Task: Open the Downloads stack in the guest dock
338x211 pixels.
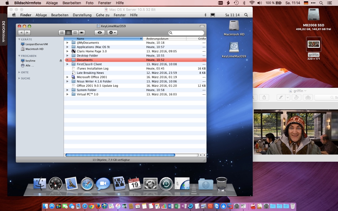Action: [x=206, y=184]
